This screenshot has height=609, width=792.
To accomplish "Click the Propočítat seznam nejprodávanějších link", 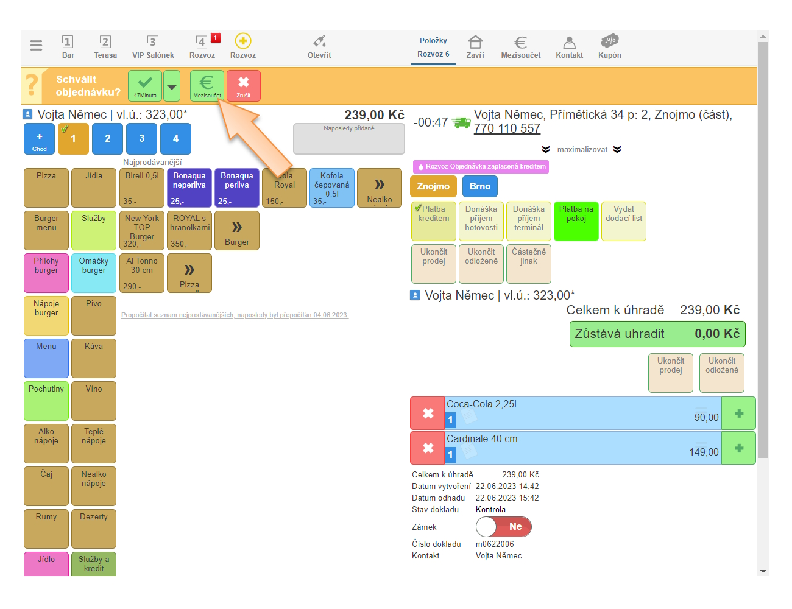I will point(235,315).
